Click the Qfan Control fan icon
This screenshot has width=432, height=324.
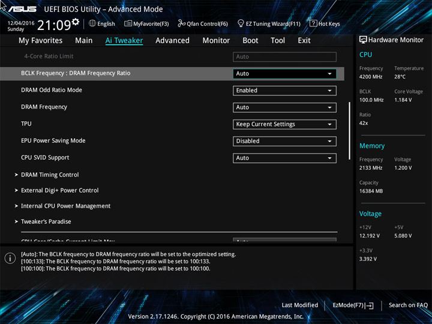pyautogui.click(x=181, y=23)
